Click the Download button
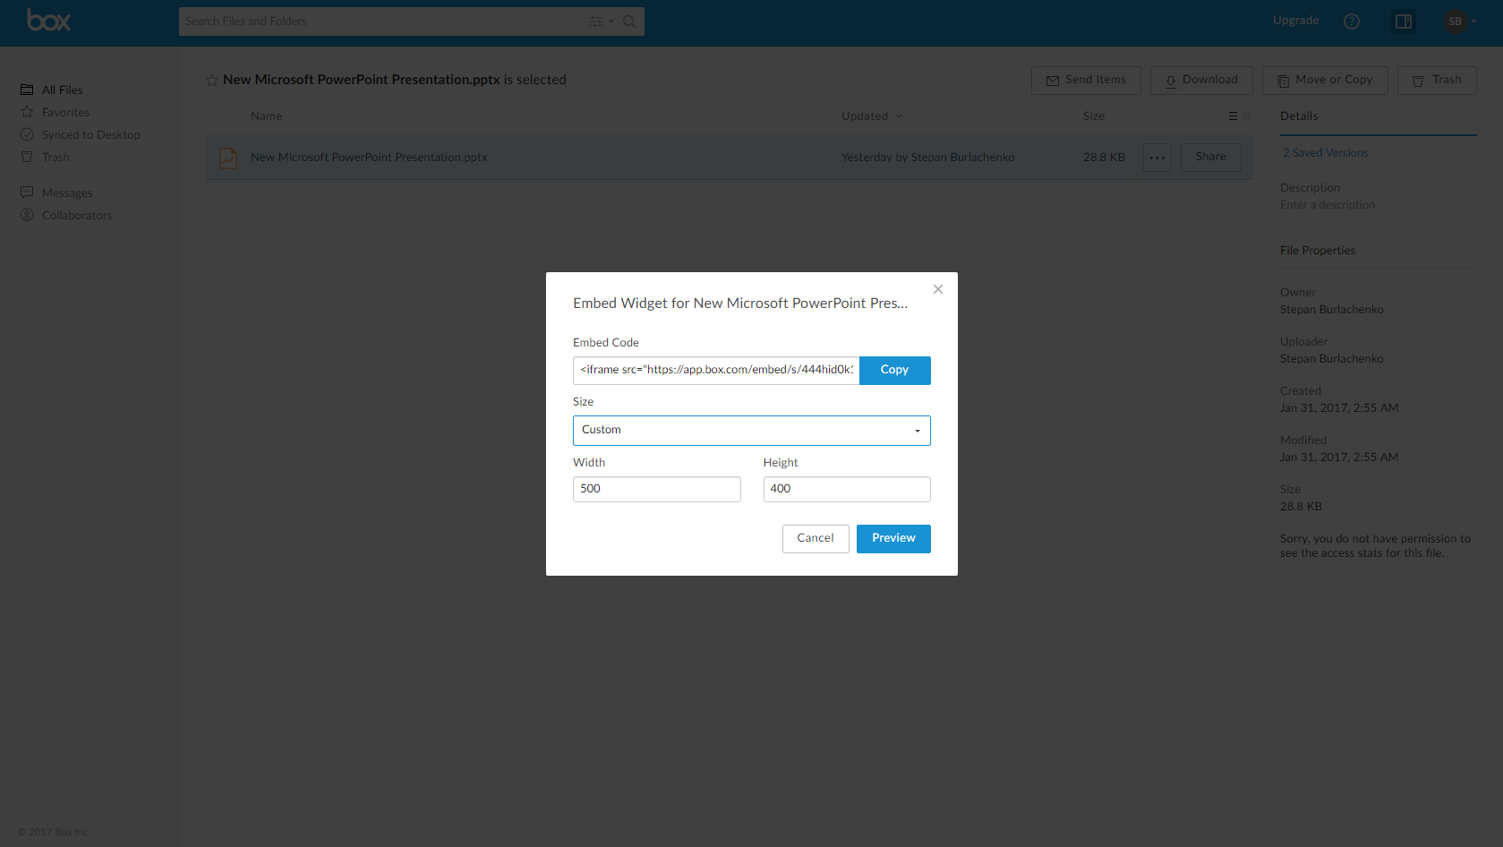 pos(1201,81)
